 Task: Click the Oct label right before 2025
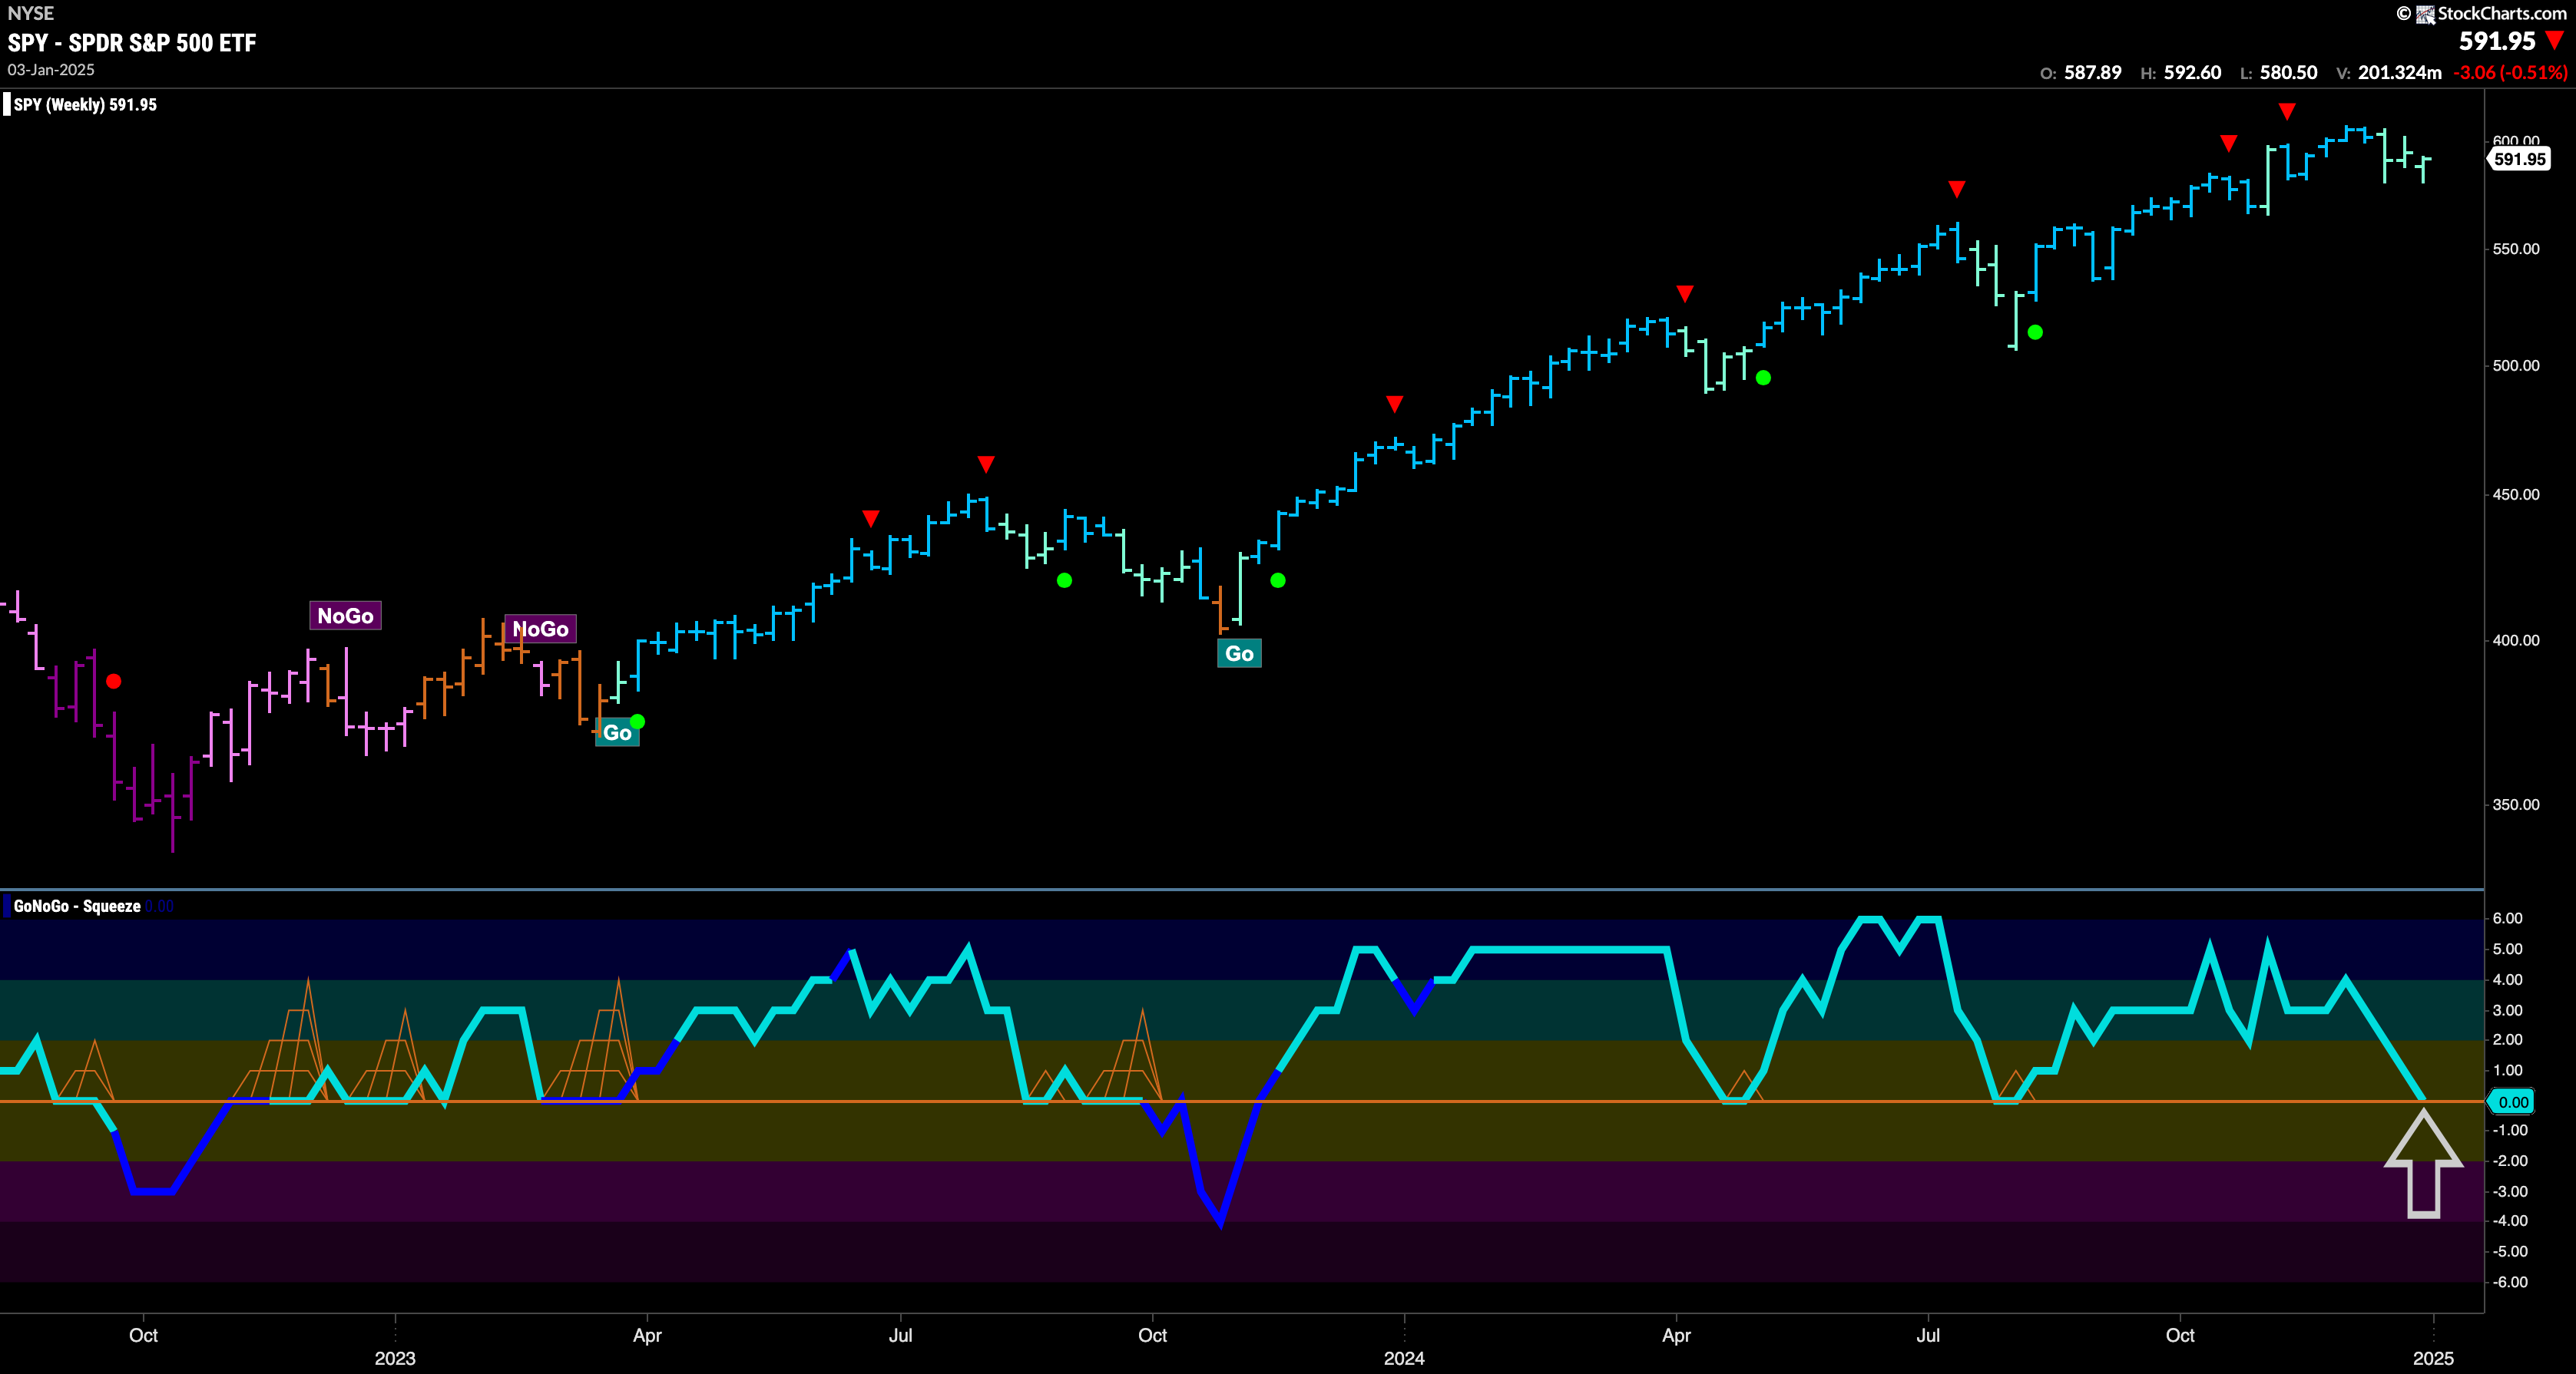coord(2180,1335)
